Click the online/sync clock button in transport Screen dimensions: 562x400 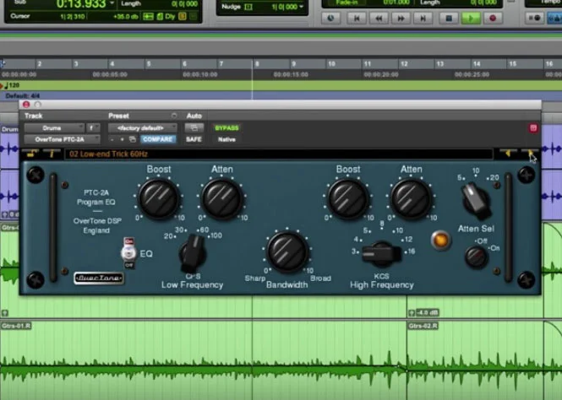click(330, 18)
